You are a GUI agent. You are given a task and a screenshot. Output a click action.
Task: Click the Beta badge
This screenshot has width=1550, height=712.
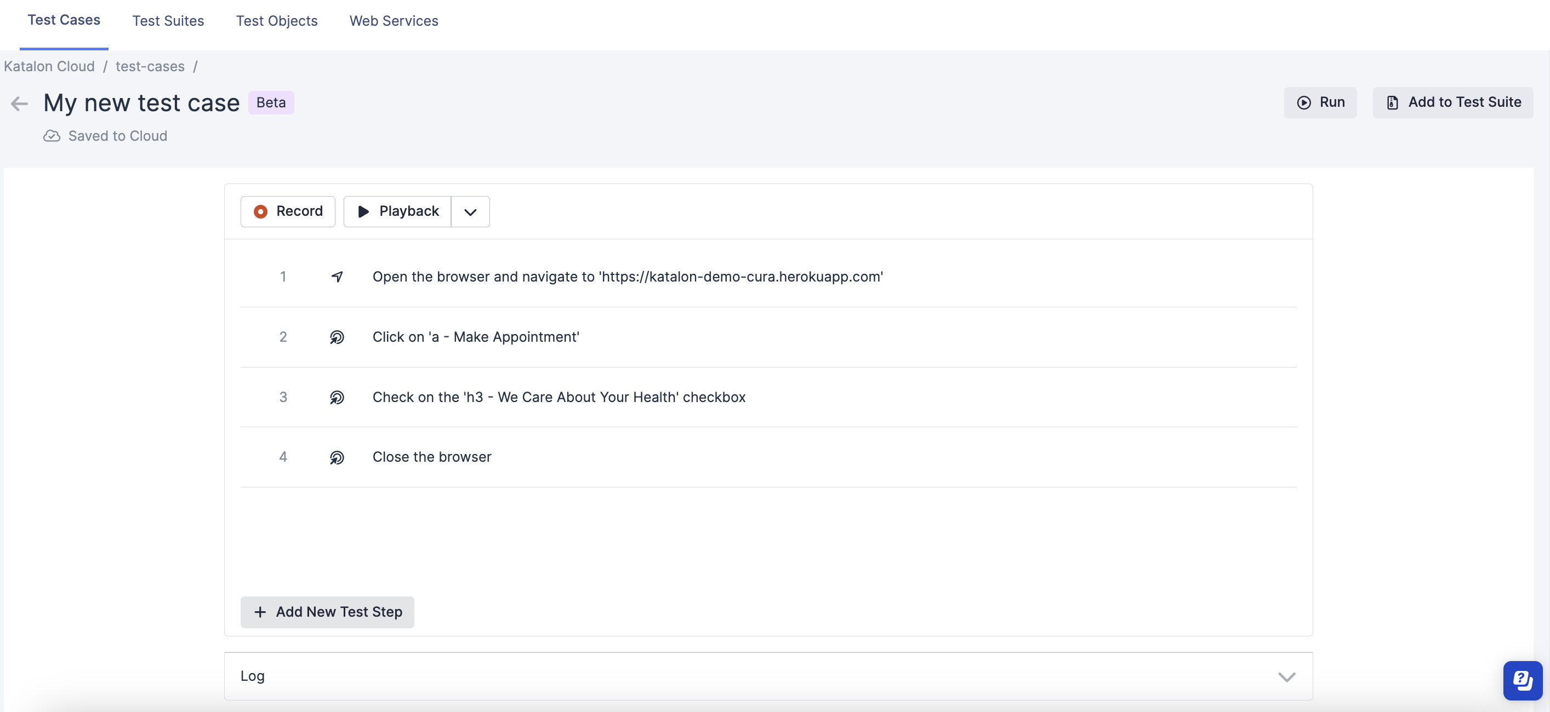(271, 103)
